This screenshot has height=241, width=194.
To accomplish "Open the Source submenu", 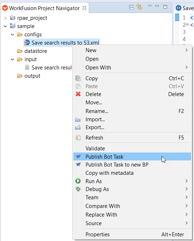I will click(132, 223).
